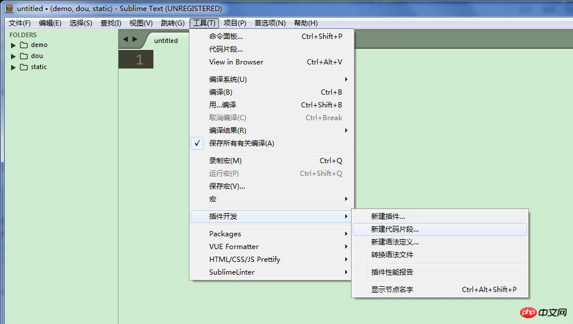Expand the static folder tree arrow
Image resolution: width=573 pixels, height=324 pixels.
tap(13, 67)
